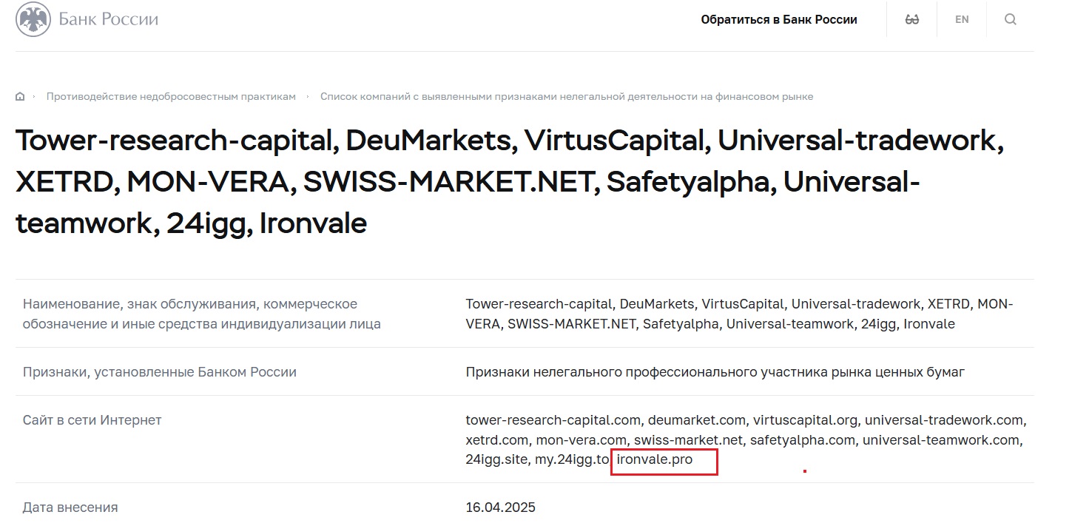Click the 'Признаки, установленные Банком России' row label
Viewport: 1072px width, 526px height.
(159, 372)
